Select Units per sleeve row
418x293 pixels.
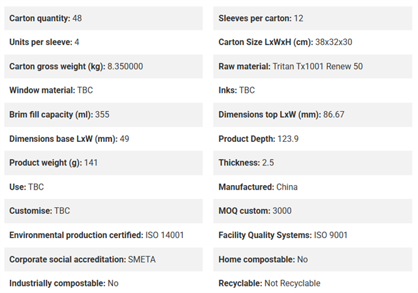103,42
